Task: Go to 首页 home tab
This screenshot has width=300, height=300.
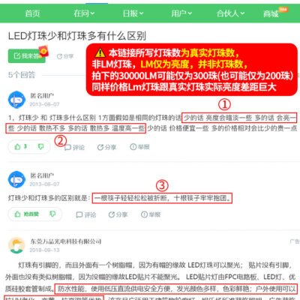Action: click(32, 13)
